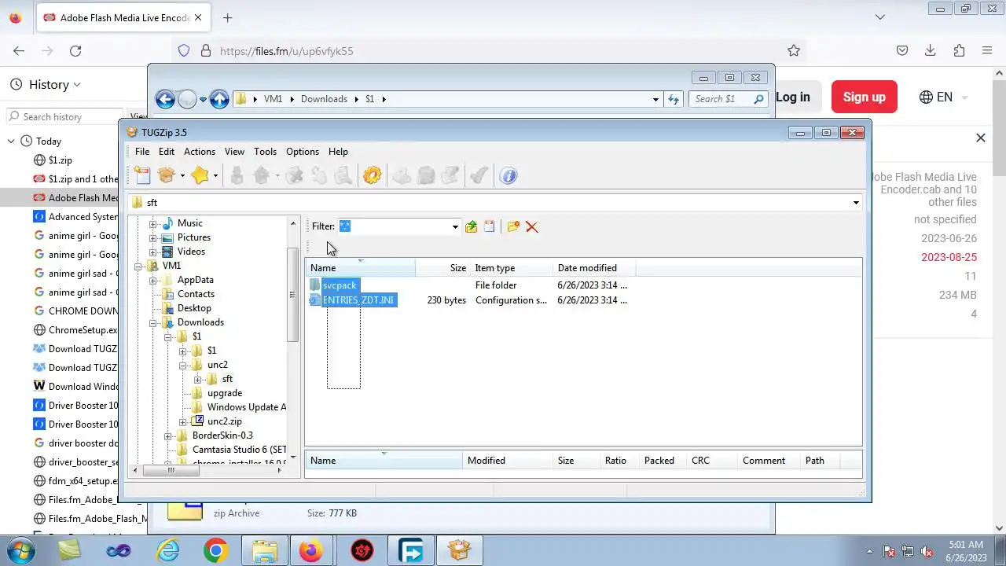Expand the Music node in folder tree
This screenshot has width=1006, height=566.
(x=152, y=223)
